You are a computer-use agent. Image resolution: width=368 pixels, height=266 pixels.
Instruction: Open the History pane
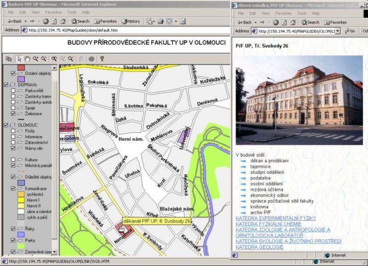click(131, 21)
